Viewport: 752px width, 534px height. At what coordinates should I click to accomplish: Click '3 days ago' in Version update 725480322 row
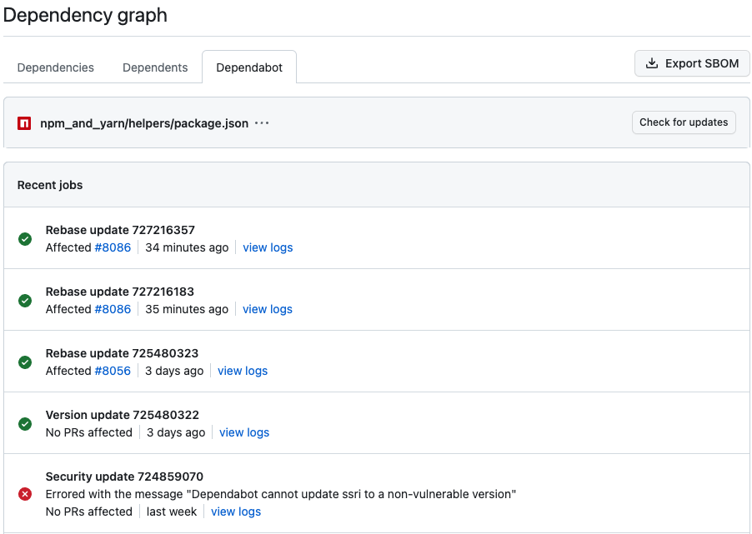click(176, 432)
